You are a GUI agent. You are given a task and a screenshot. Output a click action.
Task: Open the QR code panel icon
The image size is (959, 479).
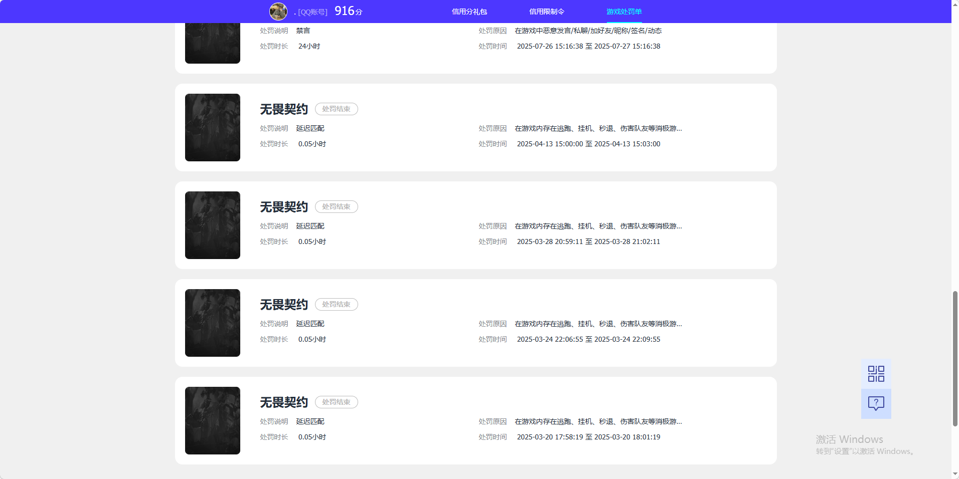coord(875,373)
